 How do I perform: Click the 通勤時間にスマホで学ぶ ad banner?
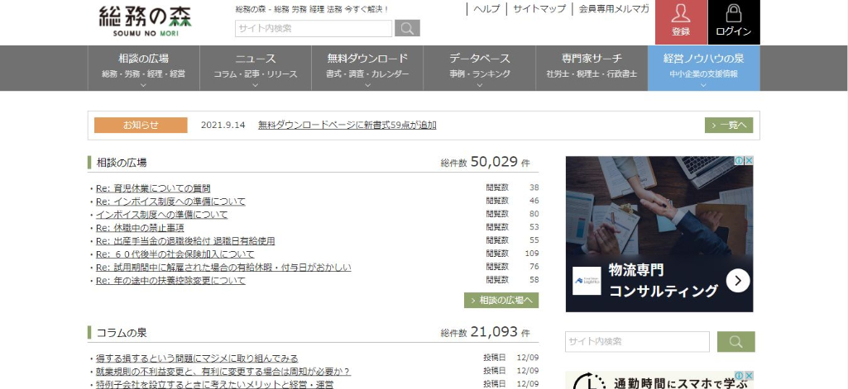click(659, 381)
